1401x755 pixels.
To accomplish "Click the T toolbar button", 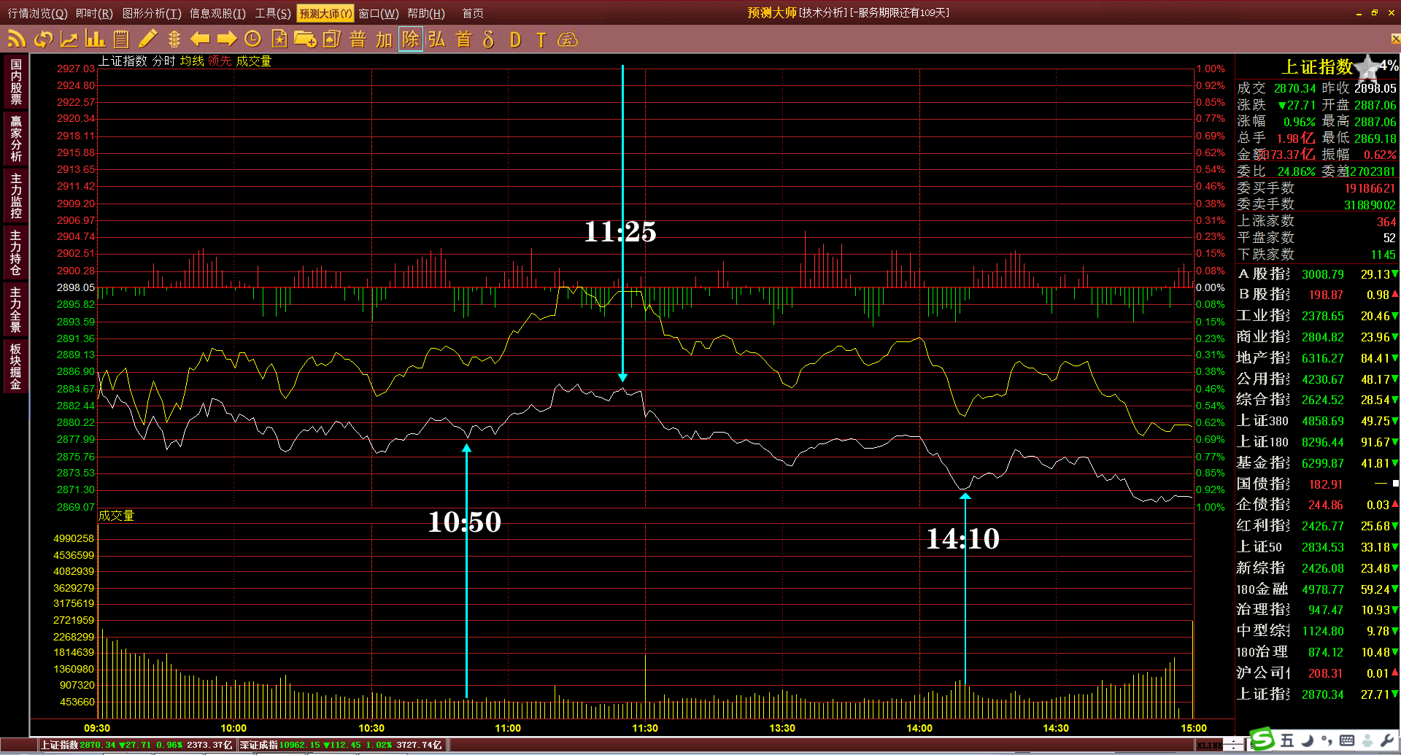I will (541, 39).
